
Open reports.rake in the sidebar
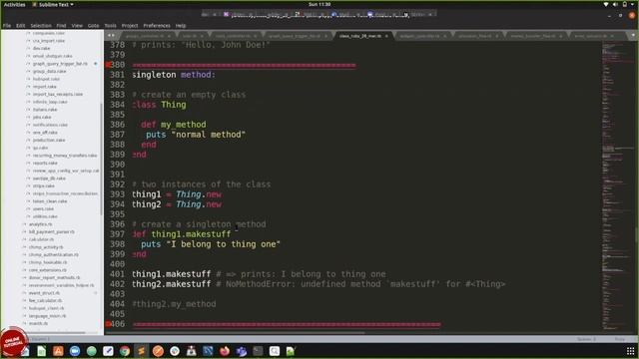[45, 163]
